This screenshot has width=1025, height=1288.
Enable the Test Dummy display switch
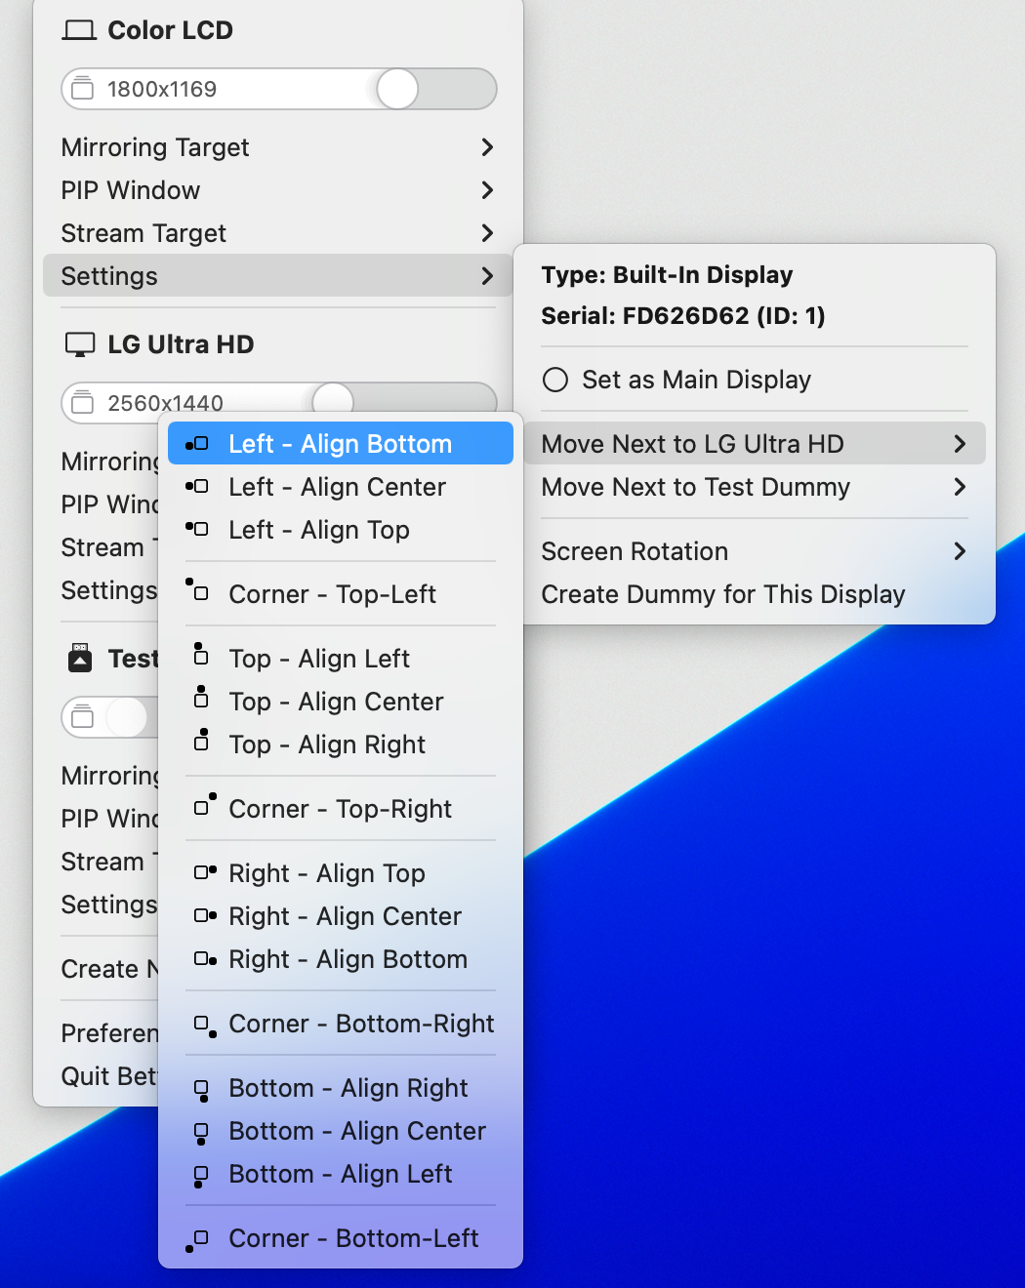coord(127,717)
